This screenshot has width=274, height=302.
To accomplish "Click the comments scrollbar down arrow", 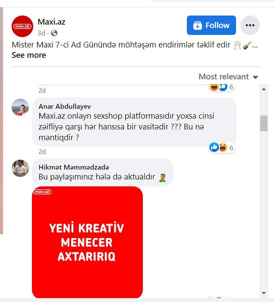I will pos(264,293).
